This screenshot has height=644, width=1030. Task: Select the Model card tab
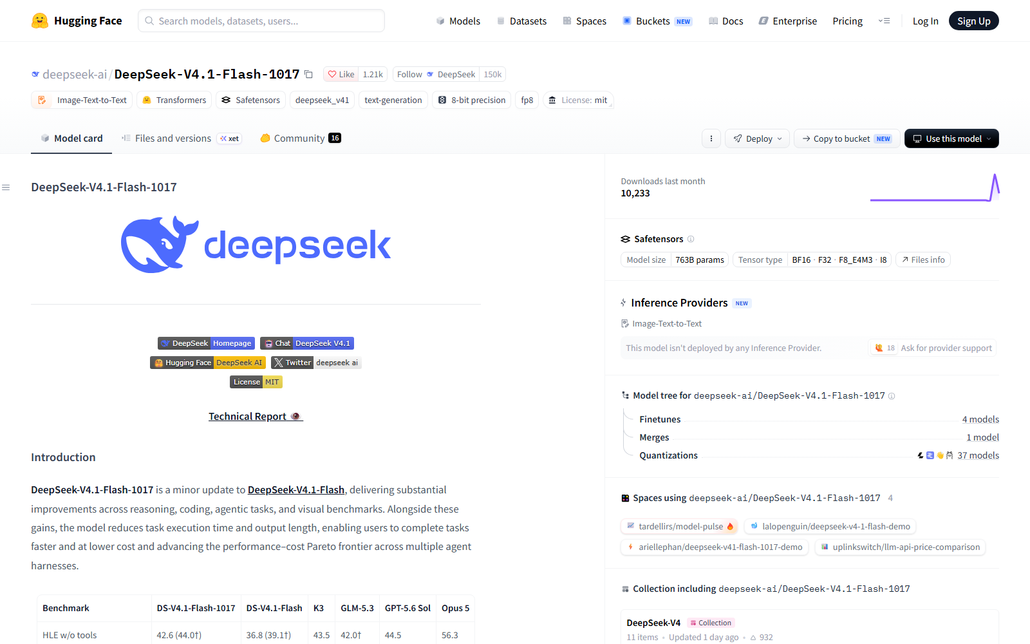[71, 138]
